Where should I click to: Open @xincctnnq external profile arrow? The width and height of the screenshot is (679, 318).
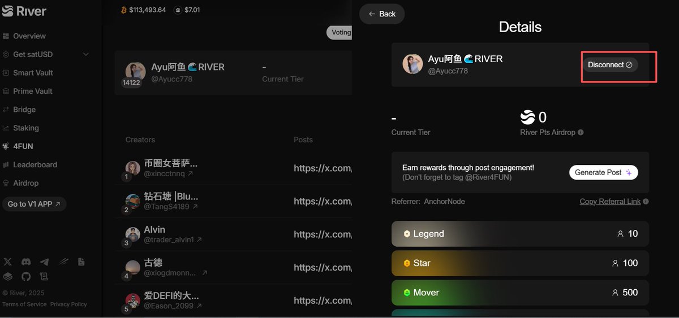pos(190,174)
